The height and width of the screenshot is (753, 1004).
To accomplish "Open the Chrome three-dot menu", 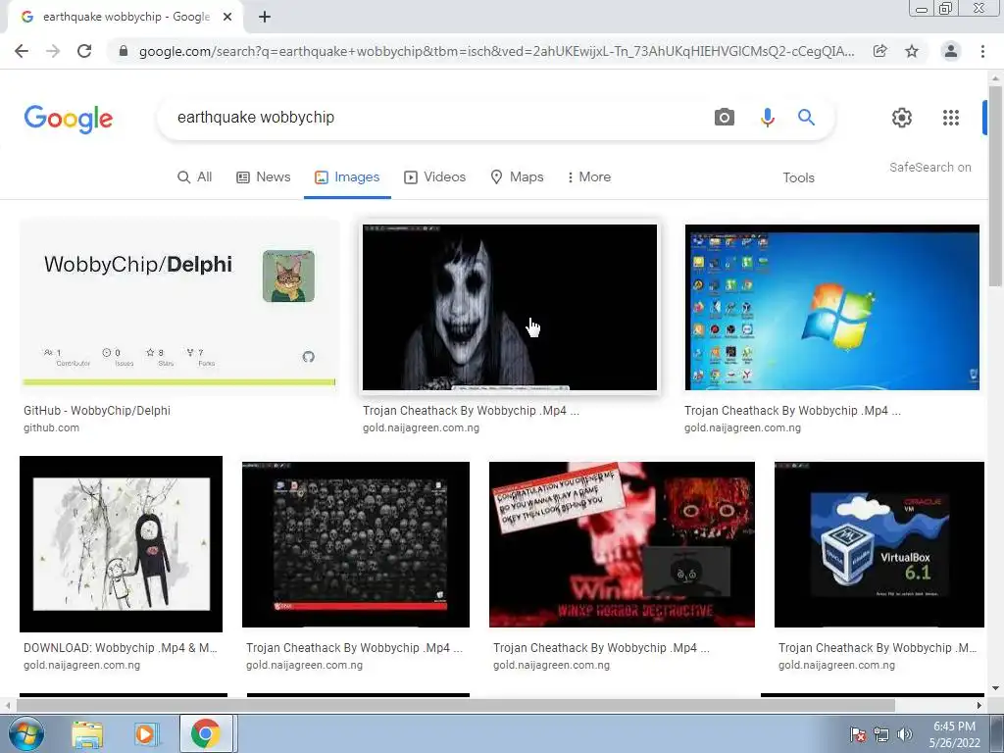I will point(982,51).
